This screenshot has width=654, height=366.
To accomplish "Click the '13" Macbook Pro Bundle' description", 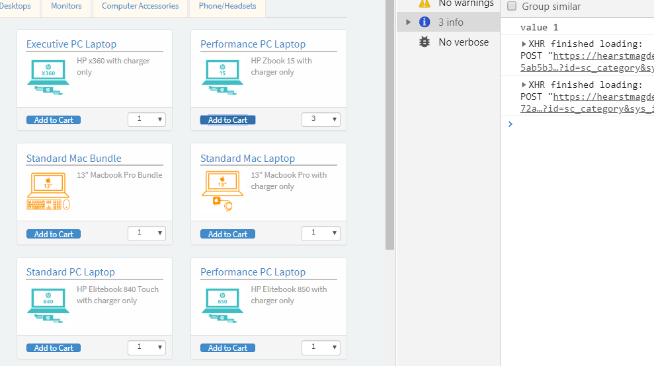I will click(x=119, y=175).
